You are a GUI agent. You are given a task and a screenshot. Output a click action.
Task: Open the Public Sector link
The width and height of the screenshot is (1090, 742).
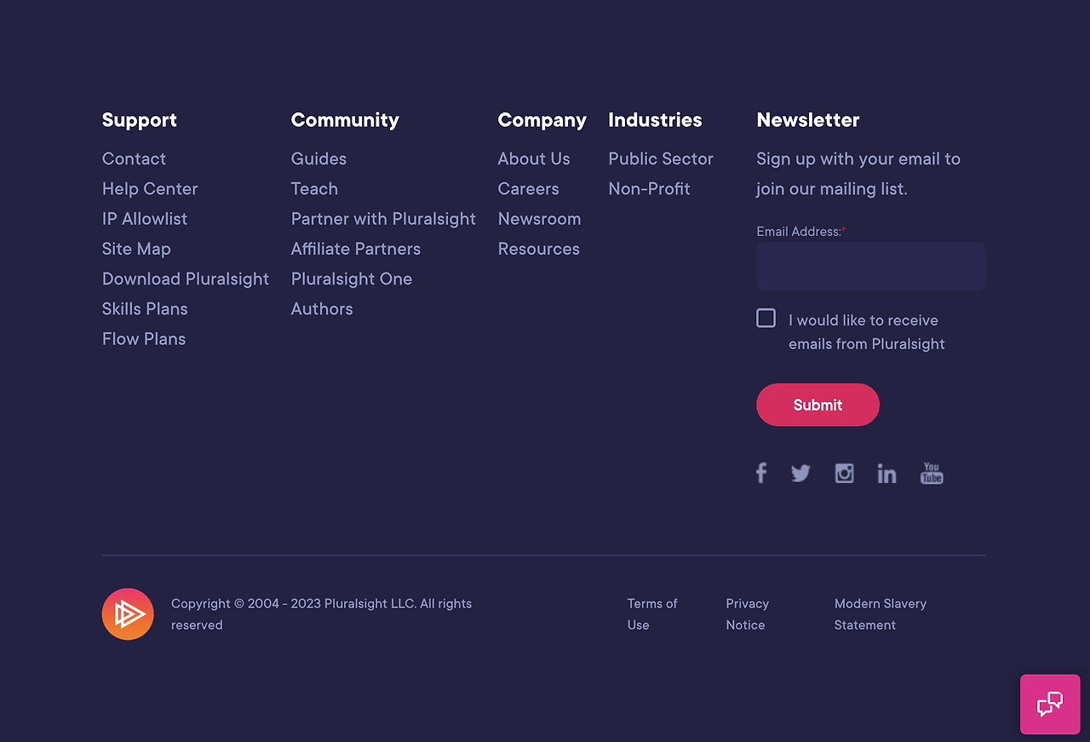(x=661, y=159)
